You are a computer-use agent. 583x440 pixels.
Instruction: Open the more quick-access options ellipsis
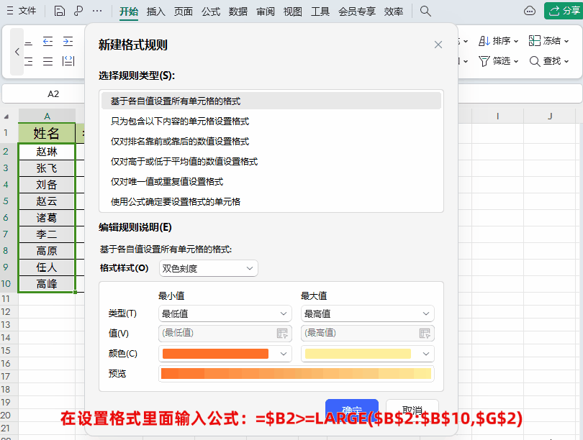point(97,11)
